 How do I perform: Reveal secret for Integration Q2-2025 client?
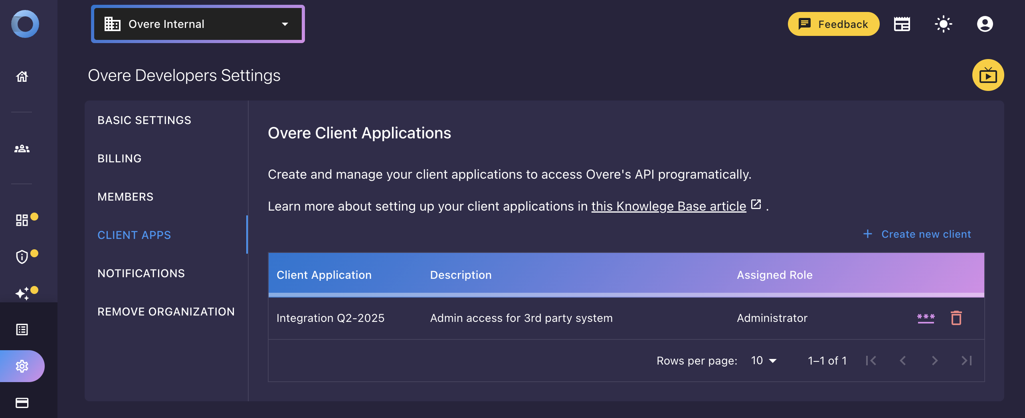coord(926,318)
